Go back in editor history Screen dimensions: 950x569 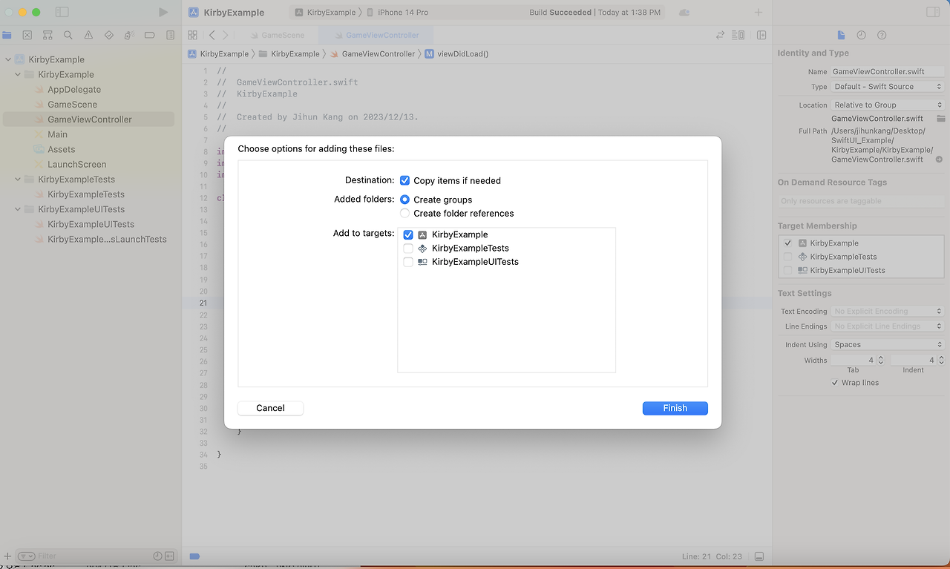212,35
